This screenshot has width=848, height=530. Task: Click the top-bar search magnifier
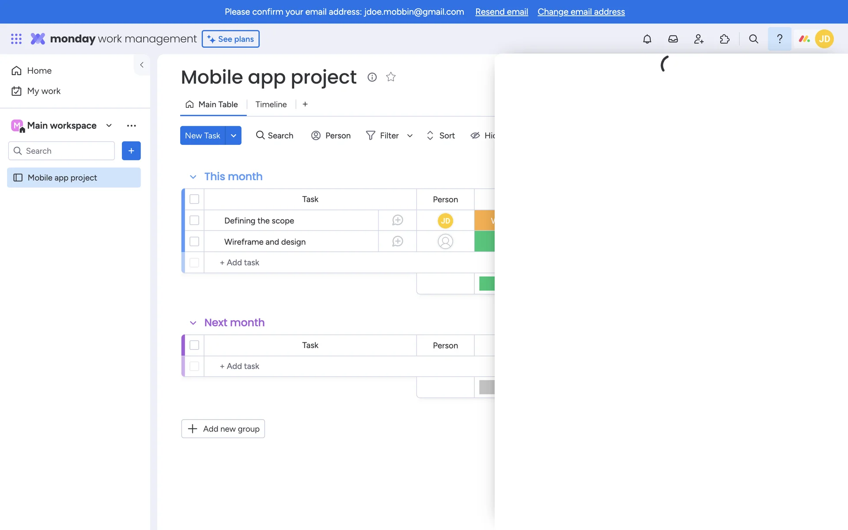(x=753, y=39)
